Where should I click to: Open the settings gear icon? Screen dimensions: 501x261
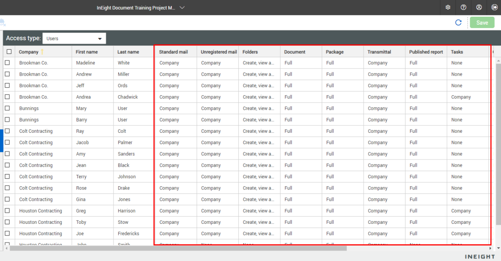pos(448,8)
